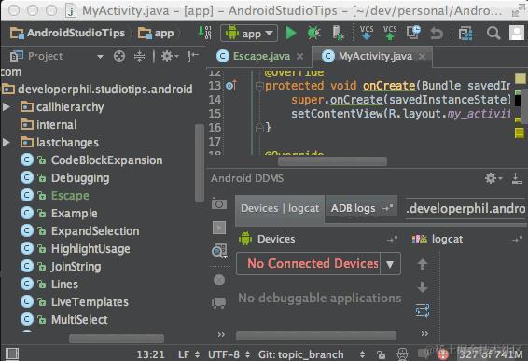Open the Project view mode dropdown
528x361 pixels.
tap(101, 57)
